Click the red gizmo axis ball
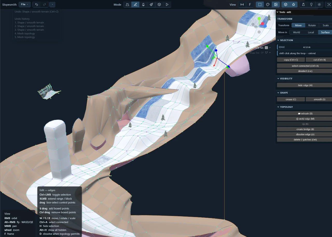This screenshot has width=332, height=237. (262, 24)
